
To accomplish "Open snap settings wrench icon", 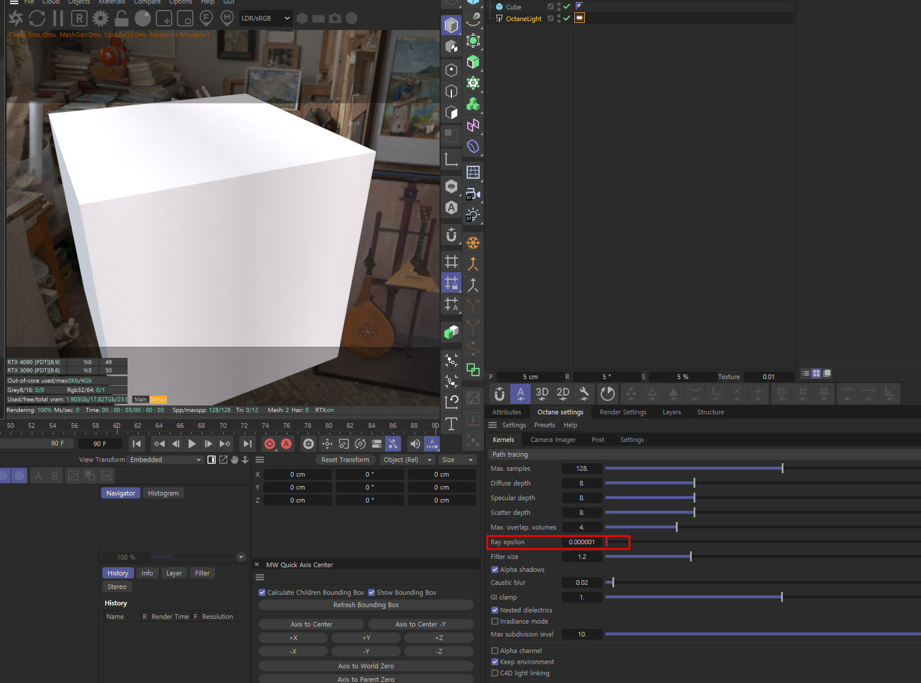I will (584, 393).
